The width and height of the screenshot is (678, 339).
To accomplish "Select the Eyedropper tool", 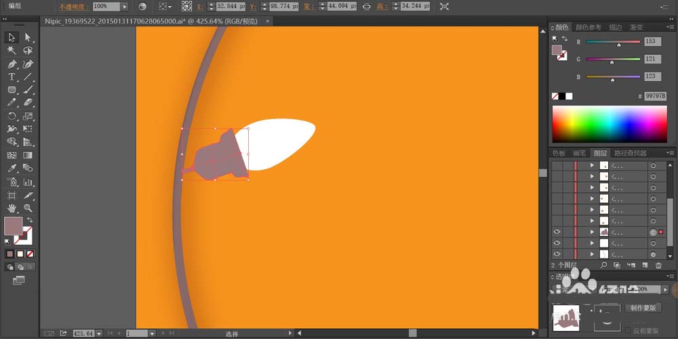I will click(12, 168).
